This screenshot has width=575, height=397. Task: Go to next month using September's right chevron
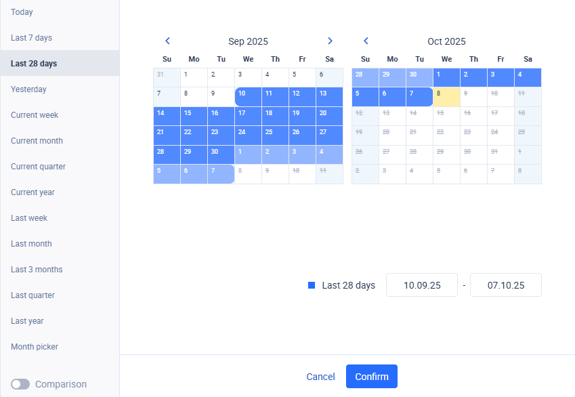pos(330,41)
